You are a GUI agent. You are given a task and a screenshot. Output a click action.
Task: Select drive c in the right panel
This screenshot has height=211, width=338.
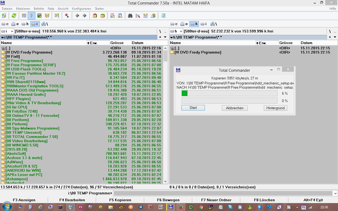[174, 24]
